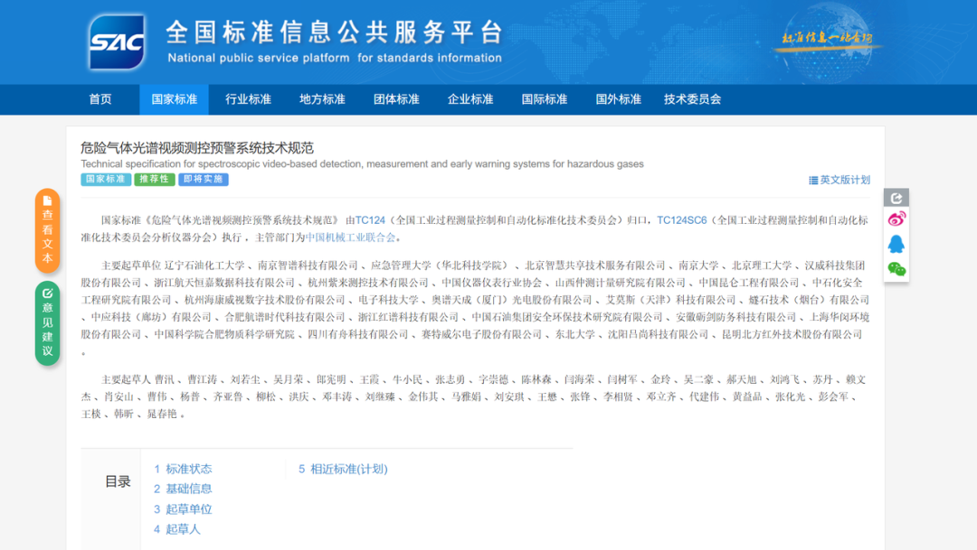The image size is (977, 550).
Task: Click the 推荐性 tag badge
Action: pos(154,179)
